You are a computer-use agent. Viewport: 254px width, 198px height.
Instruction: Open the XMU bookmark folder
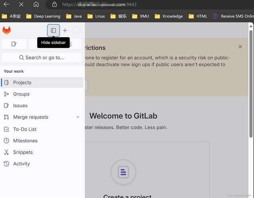(140, 16)
